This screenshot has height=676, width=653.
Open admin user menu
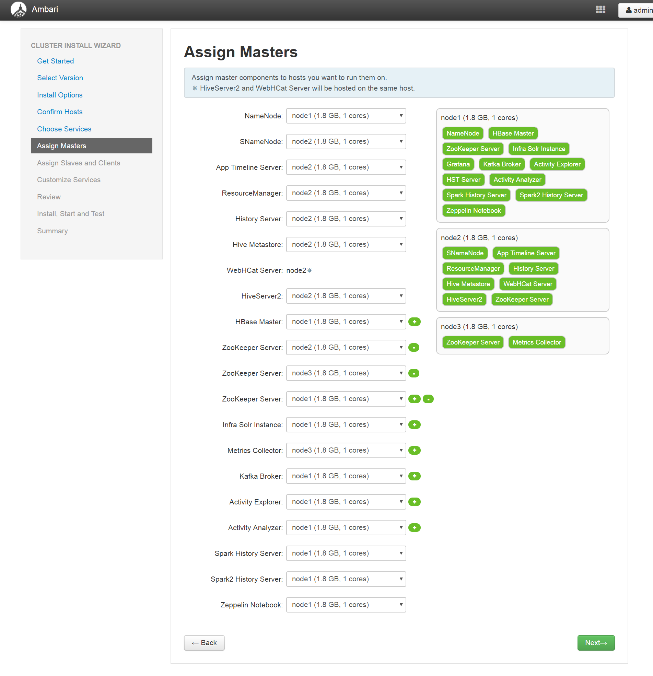click(637, 10)
